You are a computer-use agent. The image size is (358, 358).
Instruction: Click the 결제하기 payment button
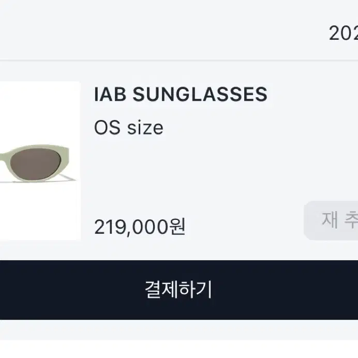179,290
